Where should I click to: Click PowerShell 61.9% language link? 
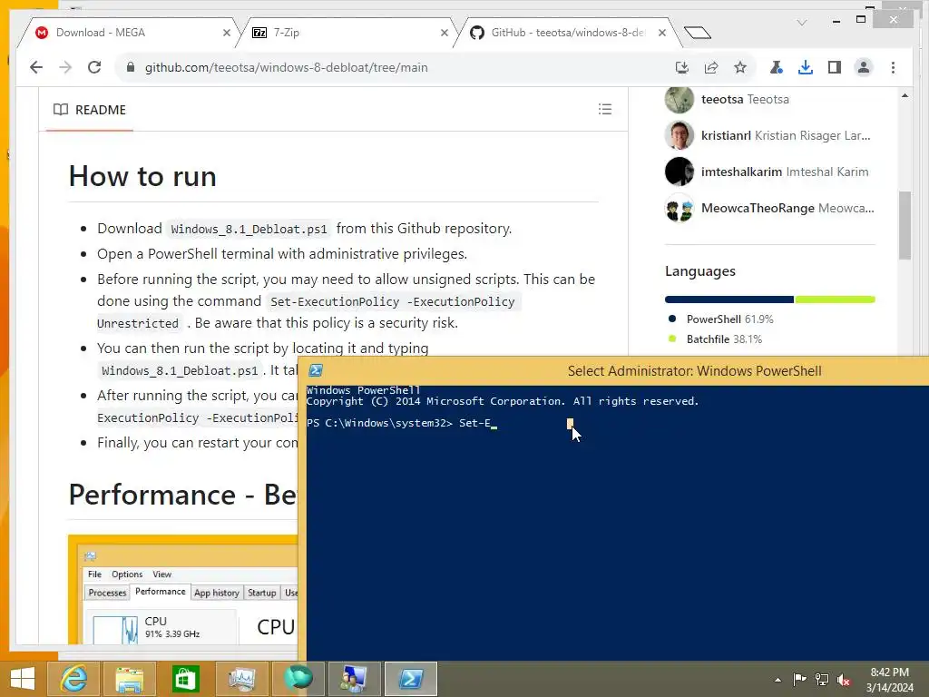click(729, 319)
